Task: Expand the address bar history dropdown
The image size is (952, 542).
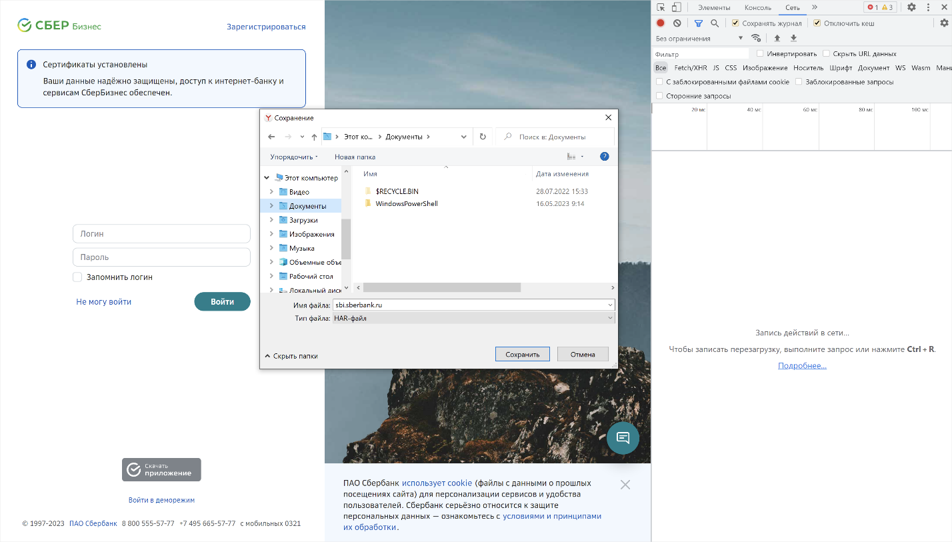Action: (x=464, y=137)
